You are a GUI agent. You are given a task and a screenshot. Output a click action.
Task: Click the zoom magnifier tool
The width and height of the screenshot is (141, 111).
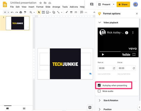(x=31, y=12)
